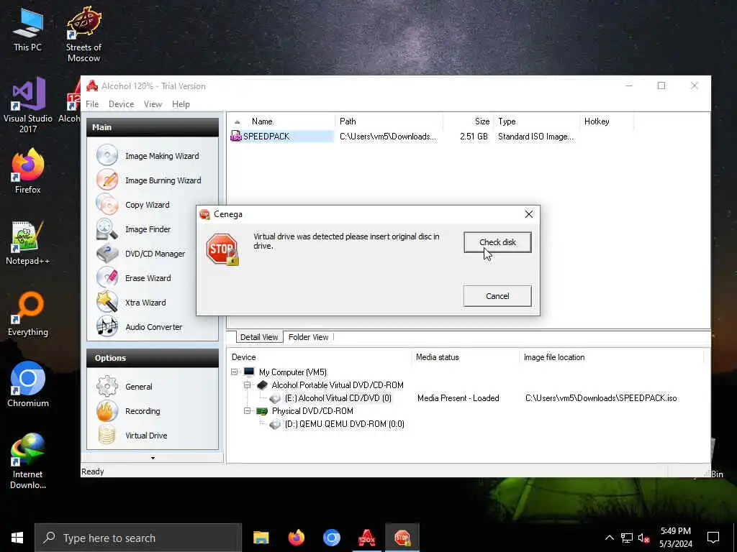Screen dimensions: 737x552
Task: Open the Device menu
Action: [x=121, y=104]
